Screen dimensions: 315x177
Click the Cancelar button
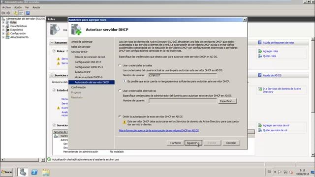231,143
